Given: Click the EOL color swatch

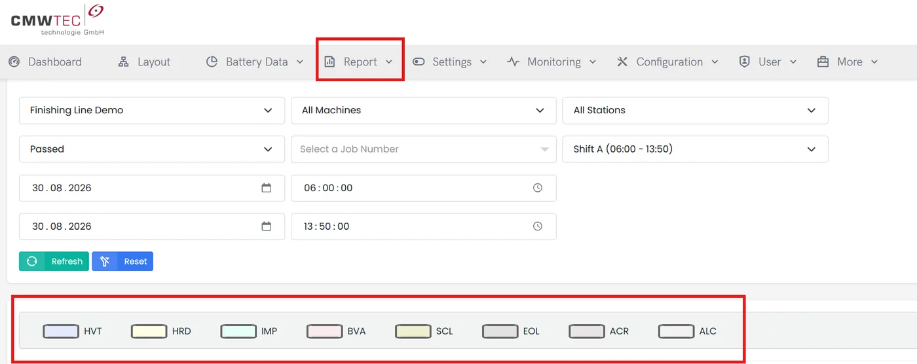Looking at the screenshot, I should [x=500, y=331].
